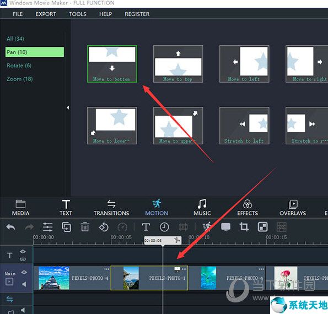
Task: Click the copy clip icon
Action: [x=66, y=227]
